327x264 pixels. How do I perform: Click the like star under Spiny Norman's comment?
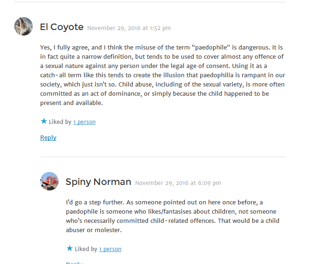[x=70, y=248]
